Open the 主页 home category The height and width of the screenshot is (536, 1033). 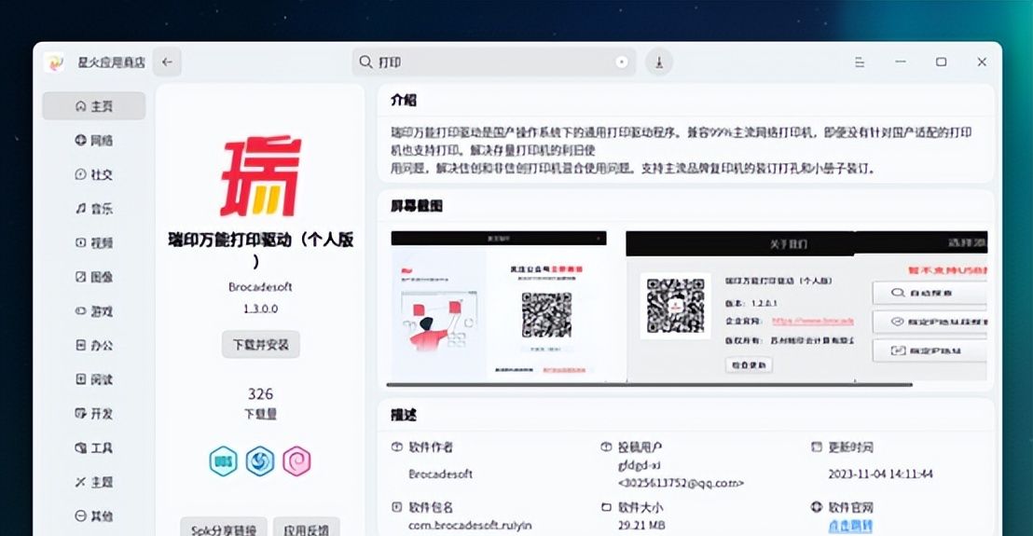pyautogui.click(x=93, y=106)
